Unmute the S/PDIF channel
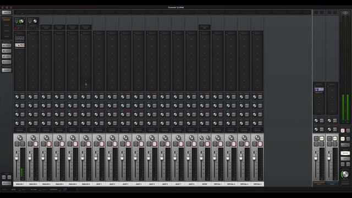 207,144
